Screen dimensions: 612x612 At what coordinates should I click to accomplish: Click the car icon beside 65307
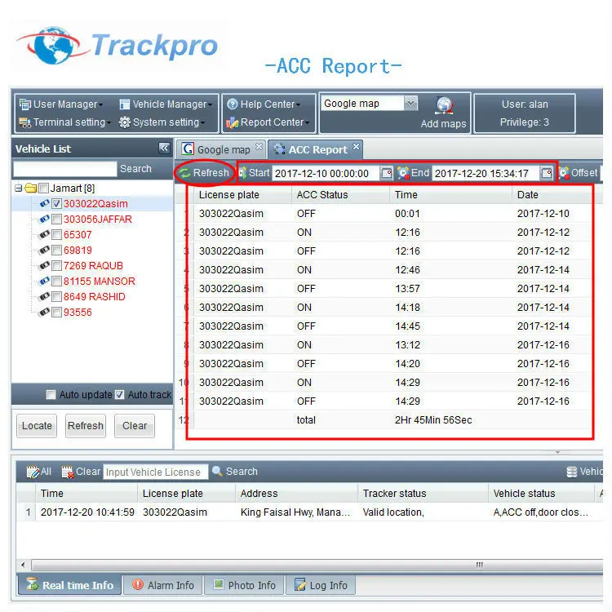pos(44,234)
